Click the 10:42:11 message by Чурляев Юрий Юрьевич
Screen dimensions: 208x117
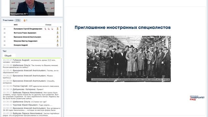pyautogui.click(x=28, y=105)
